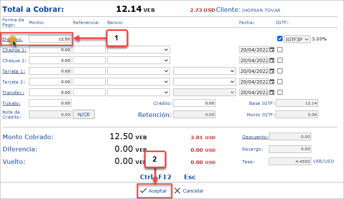Image resolution: width=344 pixels, height=199 pixels.
Task: Focus the Tarjeta 1 Referencia field
Action: pos(89,71)
